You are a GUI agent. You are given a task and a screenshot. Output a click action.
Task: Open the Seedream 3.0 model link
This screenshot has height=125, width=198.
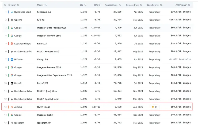coord(44,12)
